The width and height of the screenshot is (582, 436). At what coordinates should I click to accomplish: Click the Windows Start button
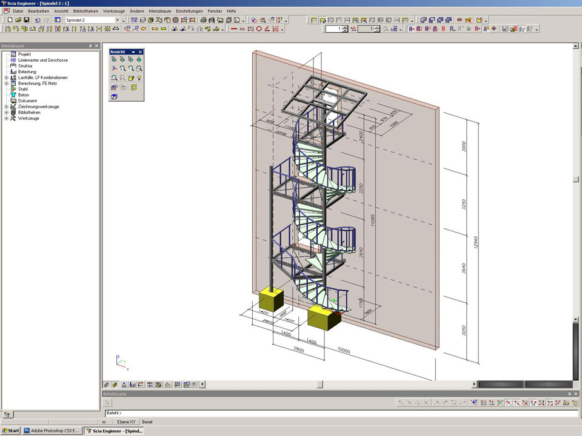(11, 431)
